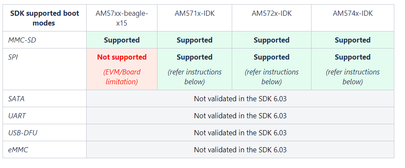Click 'Not validated in the SDK 6.03' in SATA row

(240, 99)
